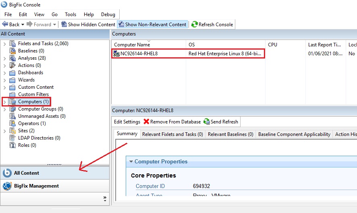This screenshot has width=357, height=213.
Task: Open the domain panel overflow chevron
Action: click(x=105, y=198)
